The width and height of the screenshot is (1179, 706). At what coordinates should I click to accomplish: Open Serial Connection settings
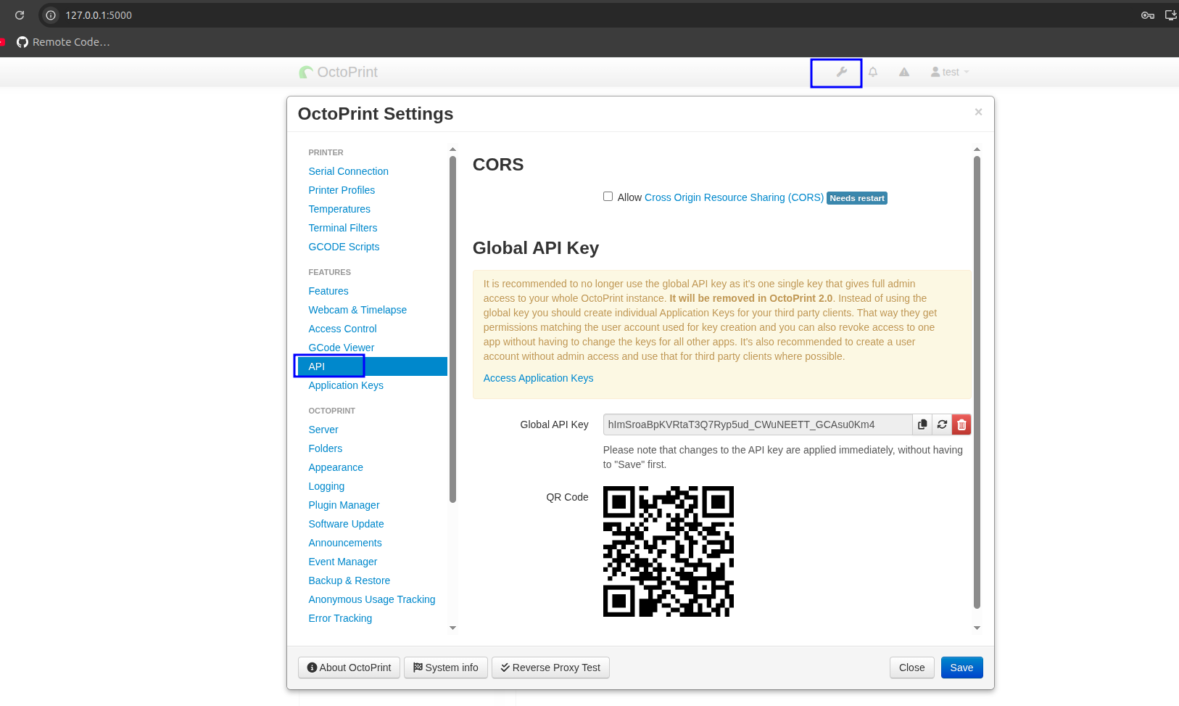pos(349,171)
